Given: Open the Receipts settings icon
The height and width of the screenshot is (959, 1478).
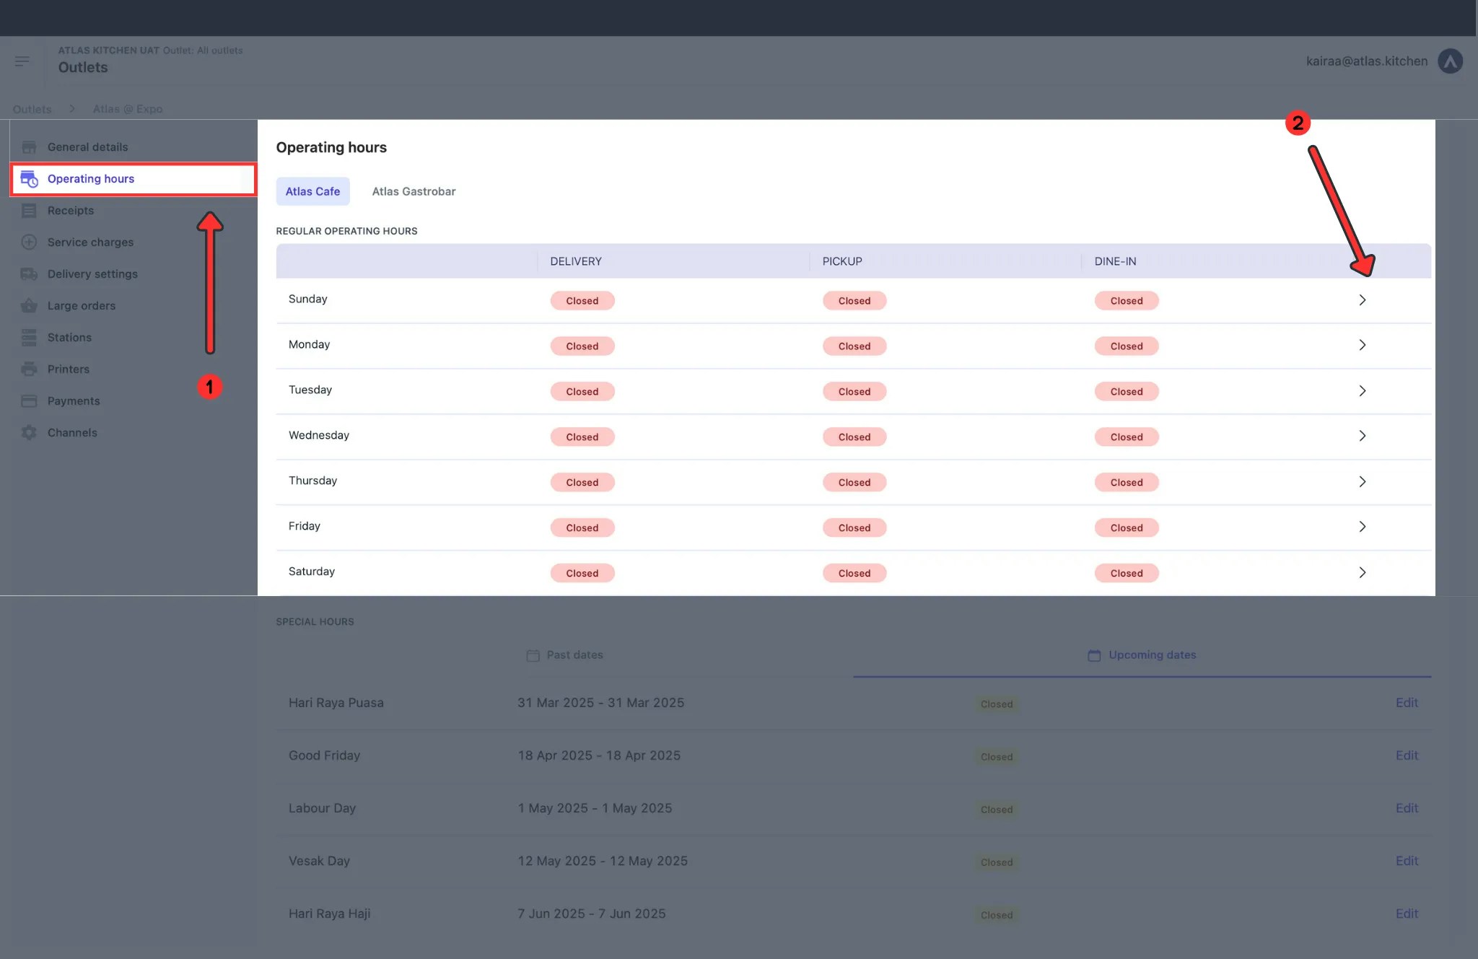Looking at the screenshot, I should [29, 210].
